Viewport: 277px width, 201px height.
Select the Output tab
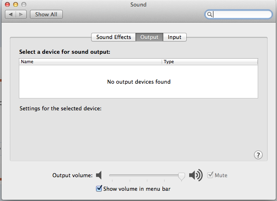(149, 37)
